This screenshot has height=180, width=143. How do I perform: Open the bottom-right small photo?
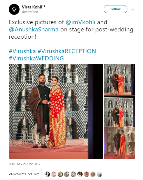tap(119, 143)
